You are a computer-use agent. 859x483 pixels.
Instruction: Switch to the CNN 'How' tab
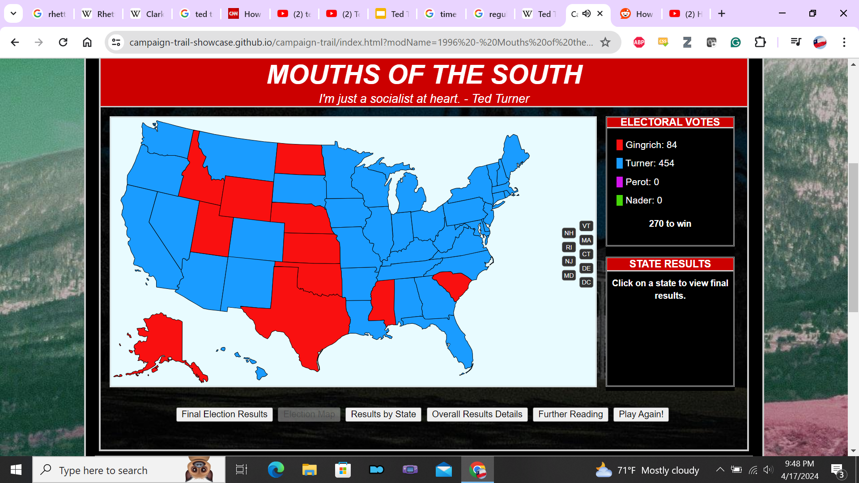(245, 14)
